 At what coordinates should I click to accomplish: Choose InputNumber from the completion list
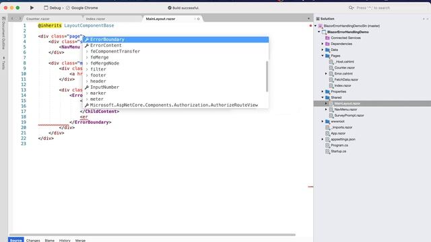tap(176, 87)
